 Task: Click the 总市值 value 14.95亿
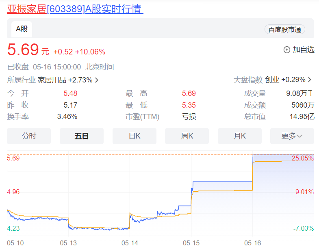[x=302, y=117]
